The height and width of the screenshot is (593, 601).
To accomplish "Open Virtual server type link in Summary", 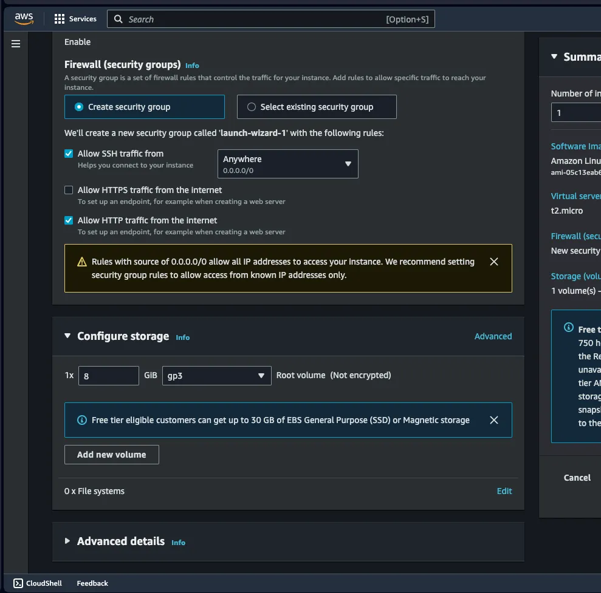I will [x=575, y=196].
